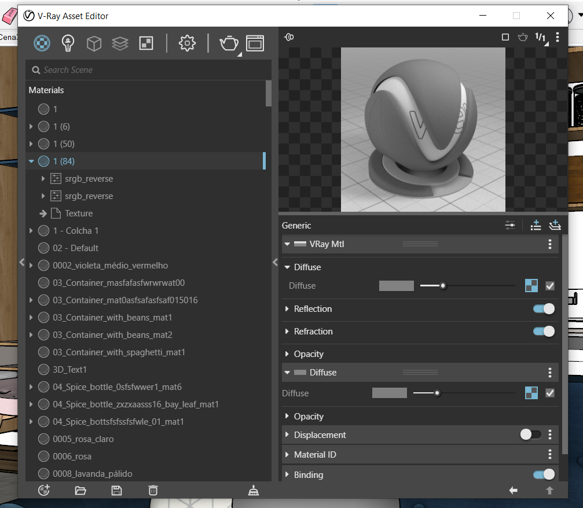The width and height of the screenshot is (583, 508).
Task: Open the Render Elements layers icon
Action: (x=120, y=43)
